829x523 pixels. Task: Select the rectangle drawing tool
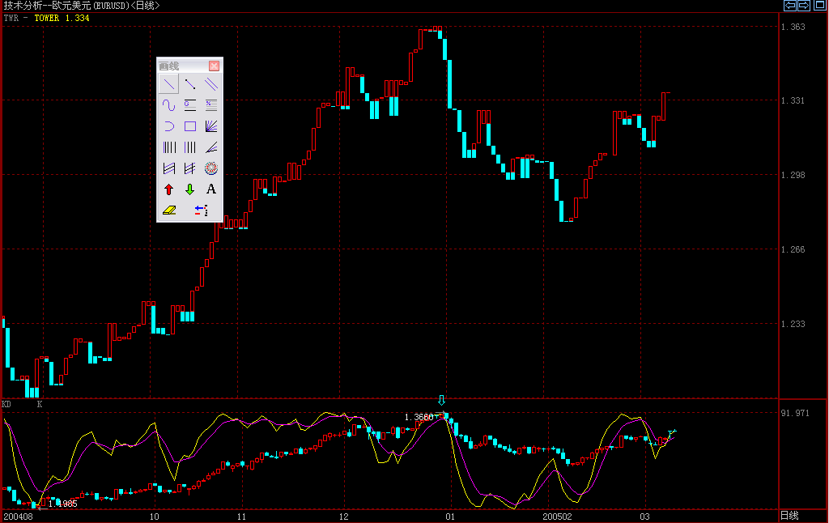tap(189, 126)
